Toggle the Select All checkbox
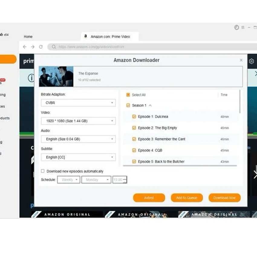This screenshot has height=257, width=257. (x=128, y=95)
